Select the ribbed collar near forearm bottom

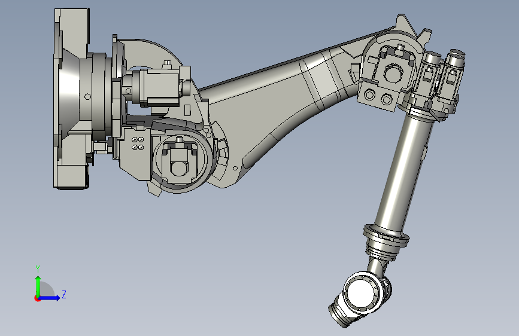386,241
